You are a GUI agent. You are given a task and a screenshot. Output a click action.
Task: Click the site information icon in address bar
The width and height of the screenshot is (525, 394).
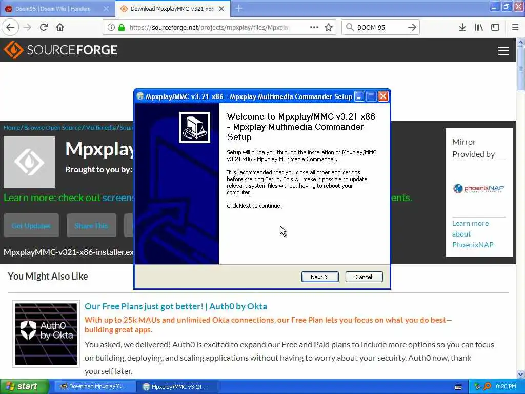click(111, 28)
